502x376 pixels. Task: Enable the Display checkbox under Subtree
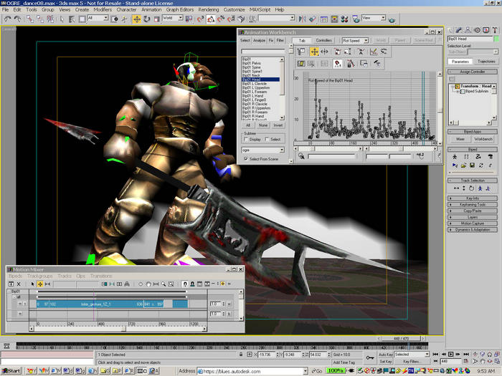[247, 140]
